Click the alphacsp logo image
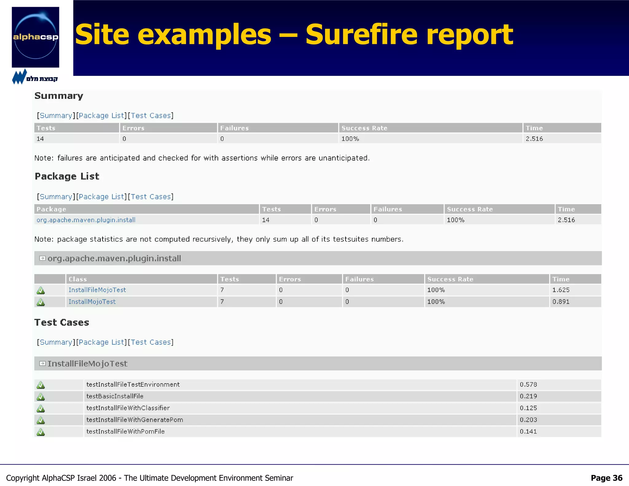Image resolution: width=629 pixels, height=486 pixels. coord(35,37)
